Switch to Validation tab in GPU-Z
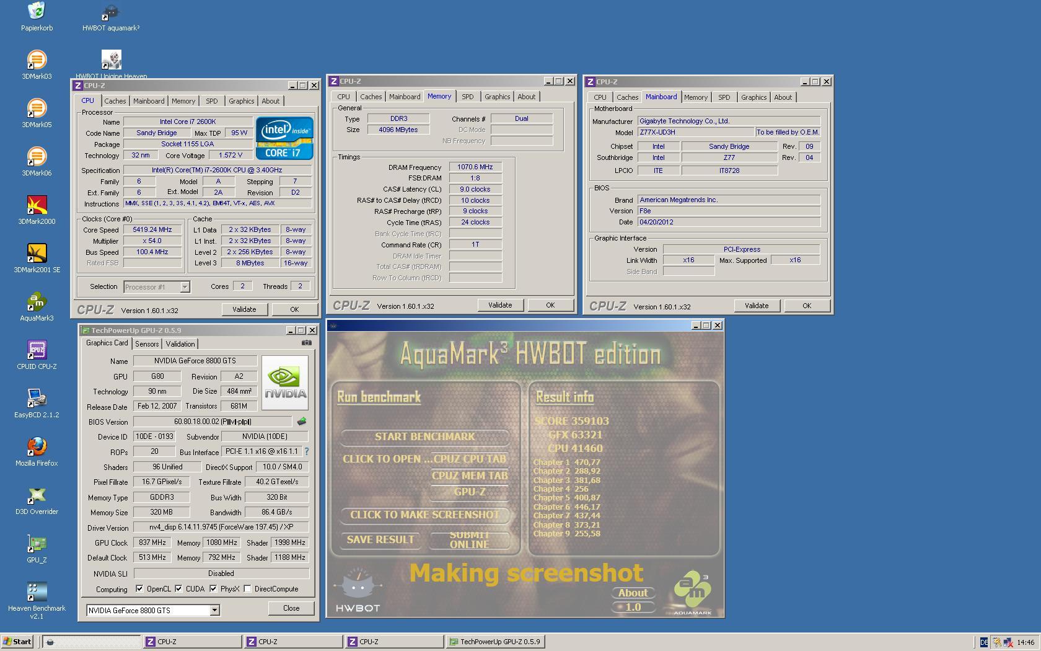 coord(180,344)
